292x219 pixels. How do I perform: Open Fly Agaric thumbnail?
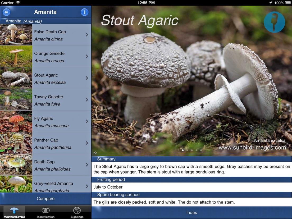tap(16, 121)
